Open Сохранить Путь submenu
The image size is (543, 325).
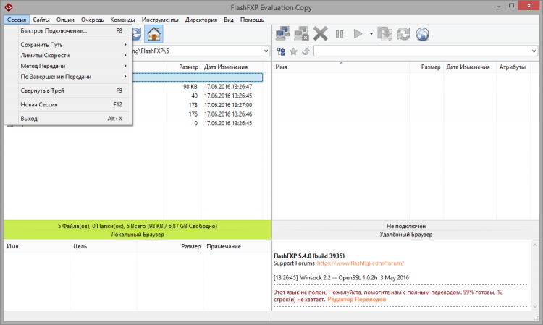coord(73,45)
